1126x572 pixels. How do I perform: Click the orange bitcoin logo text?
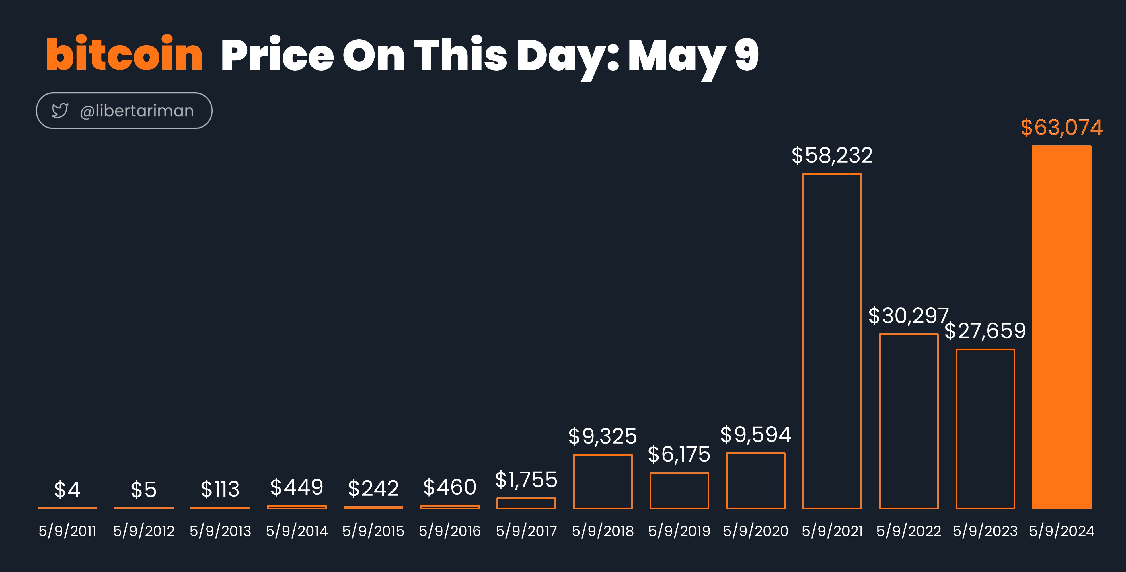click(x=124, y=54)
